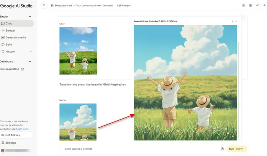267x156 pixels.
Task: Download the generated image from preview header
Action: coord(232,21)
